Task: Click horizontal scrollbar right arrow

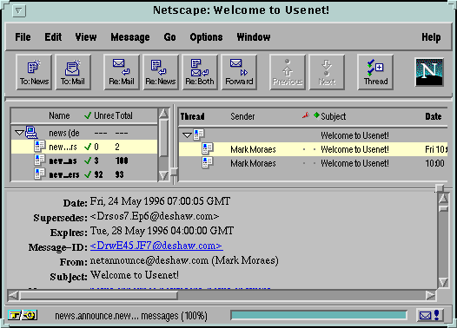Action: coord(430,296)
